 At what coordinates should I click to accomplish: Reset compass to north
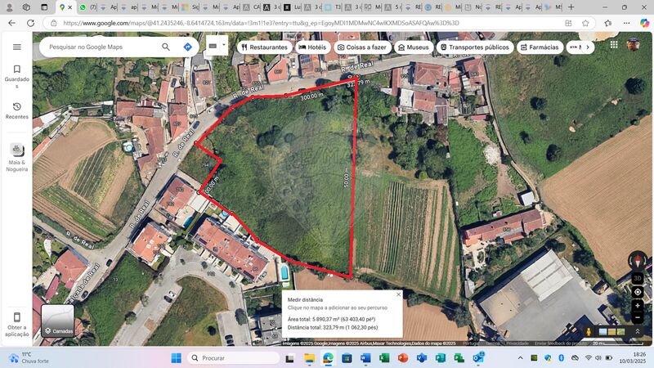638,261
